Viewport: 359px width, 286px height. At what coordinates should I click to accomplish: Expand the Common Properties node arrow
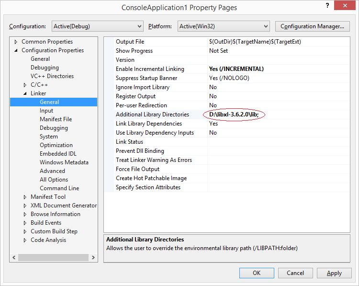pos(16,42)
